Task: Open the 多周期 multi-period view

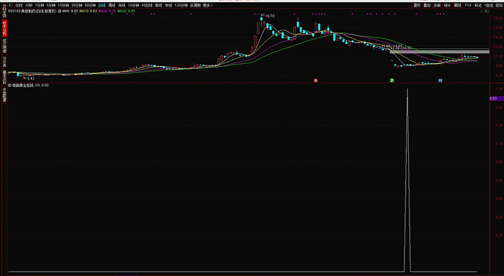Action: point(195,5)
